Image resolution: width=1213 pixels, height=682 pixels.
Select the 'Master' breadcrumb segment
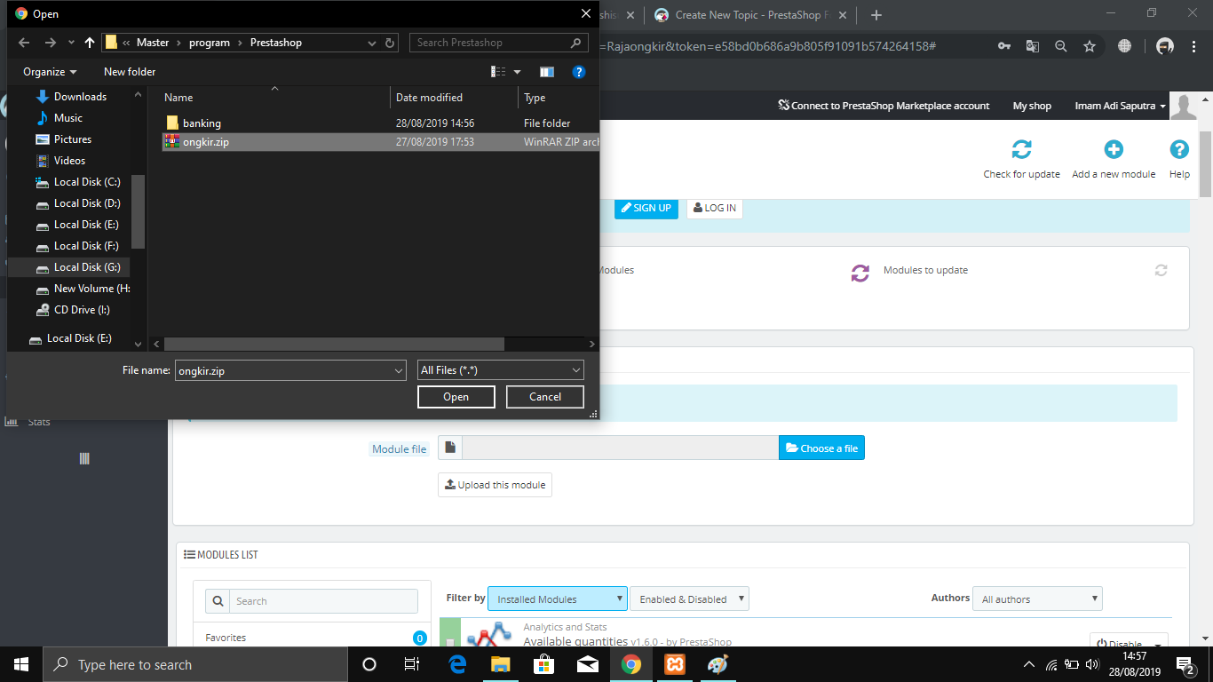tap(153, 43)
